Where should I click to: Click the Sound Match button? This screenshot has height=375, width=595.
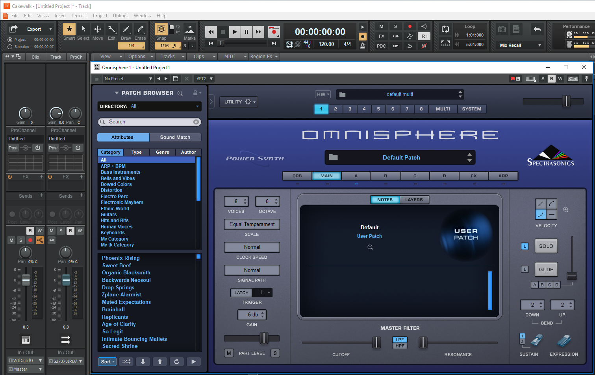(x=175, y=137)
